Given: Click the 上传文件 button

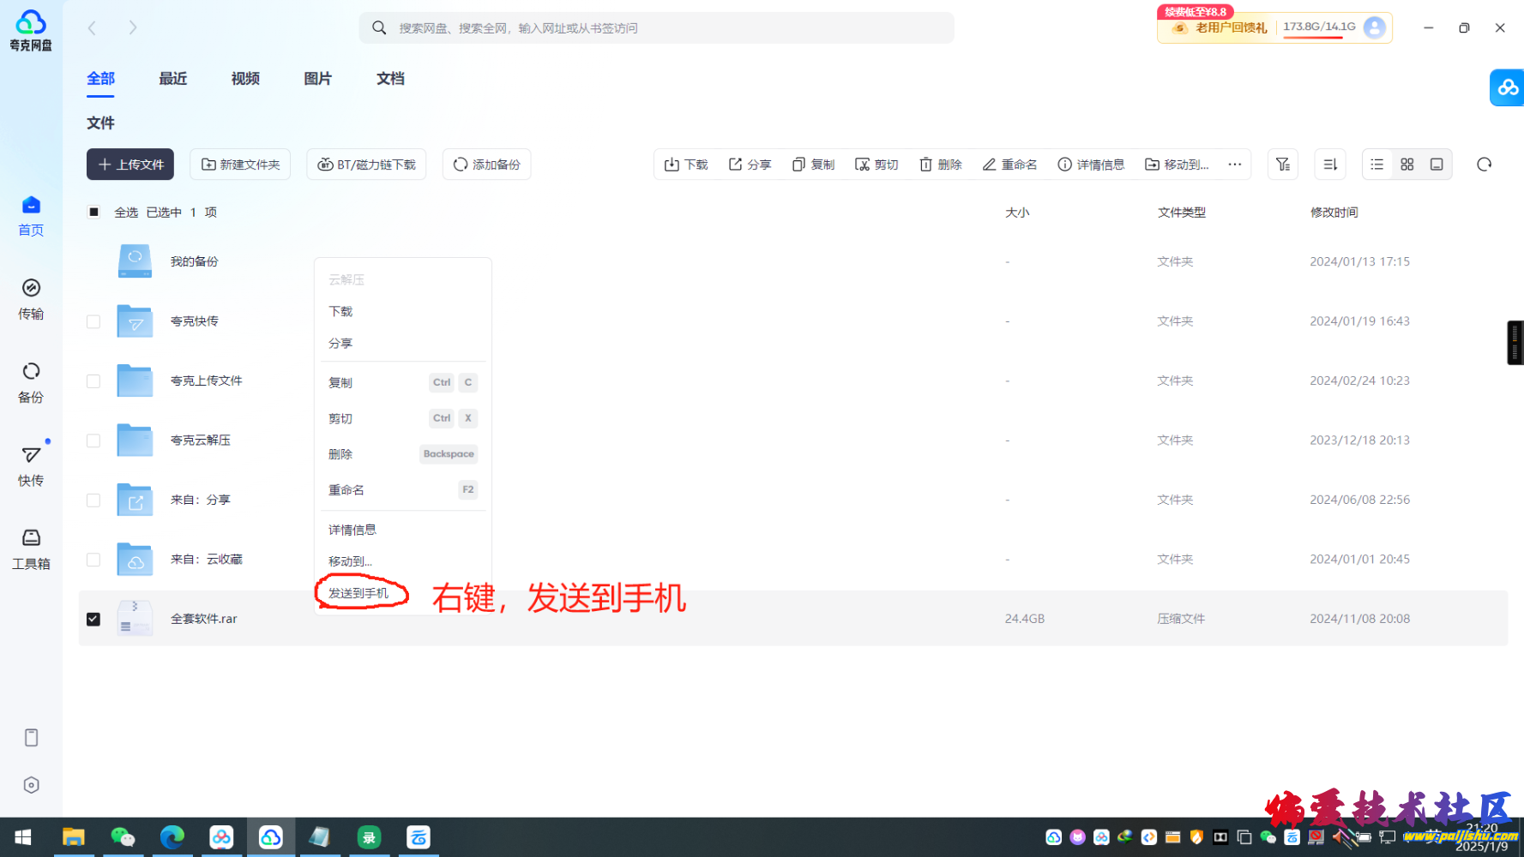Looking at the screenshot, I should 130,165.
